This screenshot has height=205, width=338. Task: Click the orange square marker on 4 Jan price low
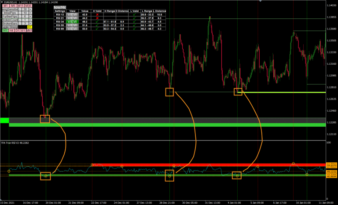238,92
